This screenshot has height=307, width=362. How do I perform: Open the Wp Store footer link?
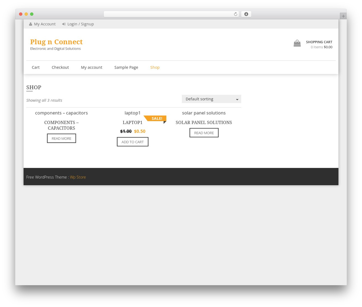click(78, 177)
